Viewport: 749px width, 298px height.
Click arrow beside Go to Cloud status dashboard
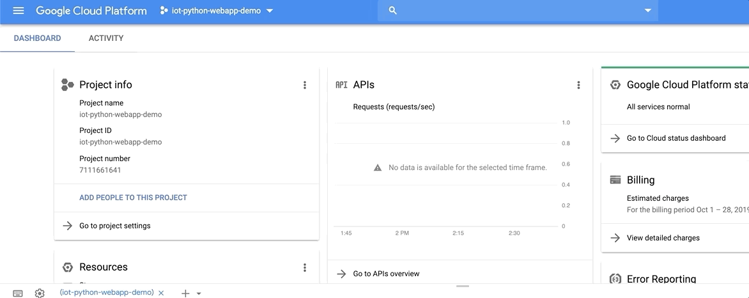(615, 138)
